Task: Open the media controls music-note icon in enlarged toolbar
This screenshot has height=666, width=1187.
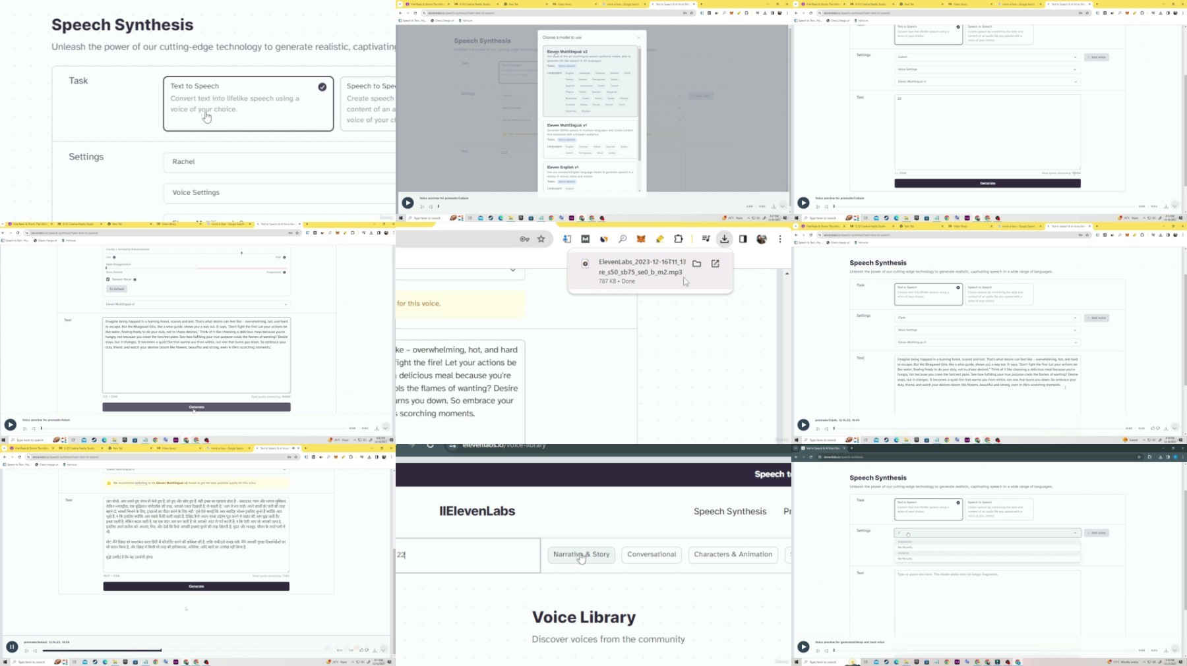Action: point(706,239)
